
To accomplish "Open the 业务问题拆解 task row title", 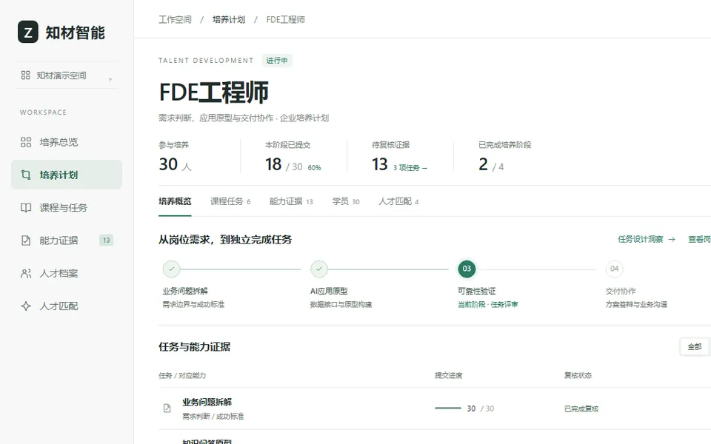I will [207, 402].
